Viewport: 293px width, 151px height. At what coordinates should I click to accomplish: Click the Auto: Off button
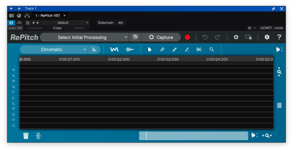pyautogui.click(x=15, y=28)
